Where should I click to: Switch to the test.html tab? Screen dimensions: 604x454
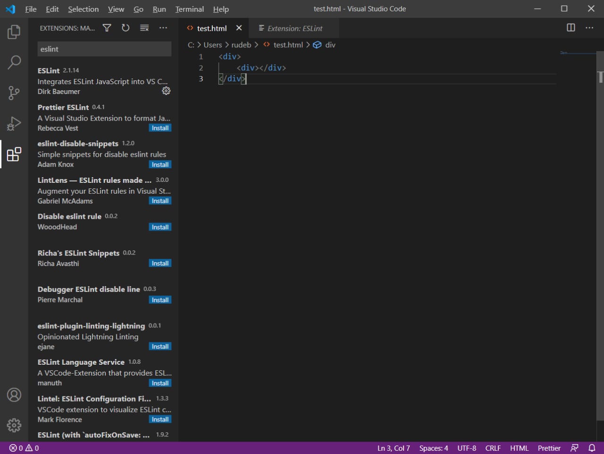point(214,28)
